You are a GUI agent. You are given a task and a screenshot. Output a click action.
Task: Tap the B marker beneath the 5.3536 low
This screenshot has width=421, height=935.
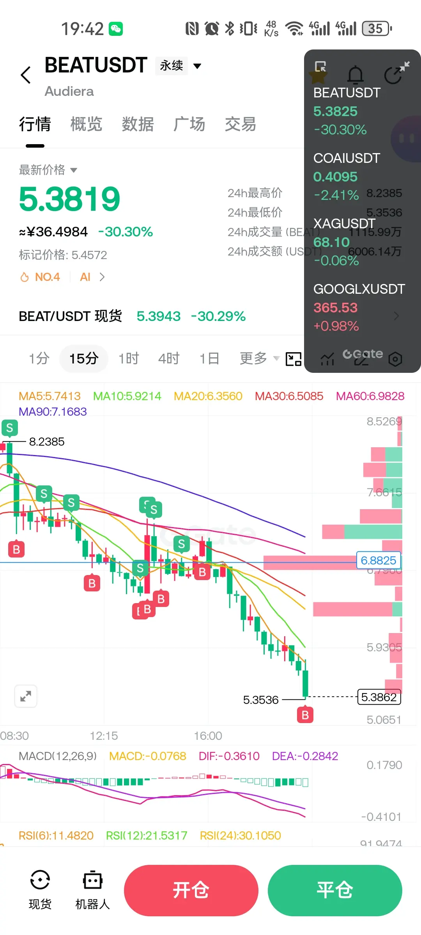[305, 715]
